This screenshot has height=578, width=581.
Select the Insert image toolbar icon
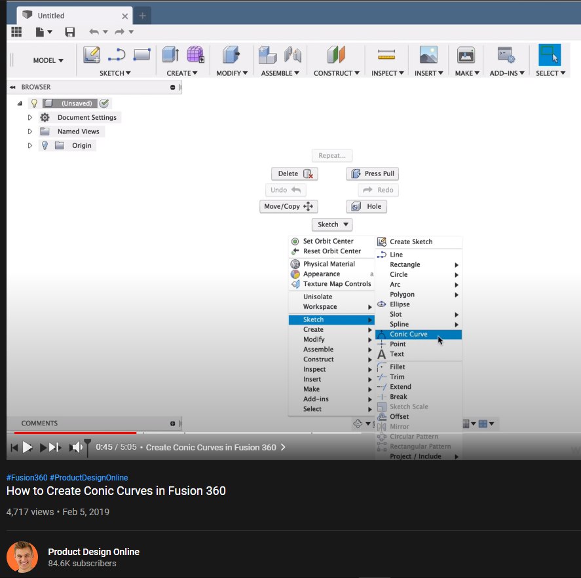click(x=428, y=55)
